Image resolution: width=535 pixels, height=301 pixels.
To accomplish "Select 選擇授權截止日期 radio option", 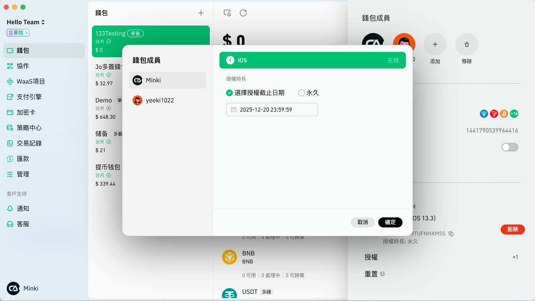I will tap(229, 93).
